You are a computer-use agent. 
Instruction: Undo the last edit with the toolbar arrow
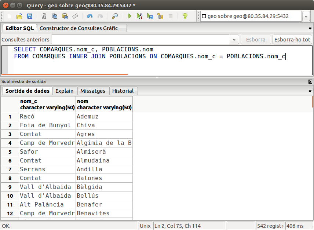[x=90, y=16]
